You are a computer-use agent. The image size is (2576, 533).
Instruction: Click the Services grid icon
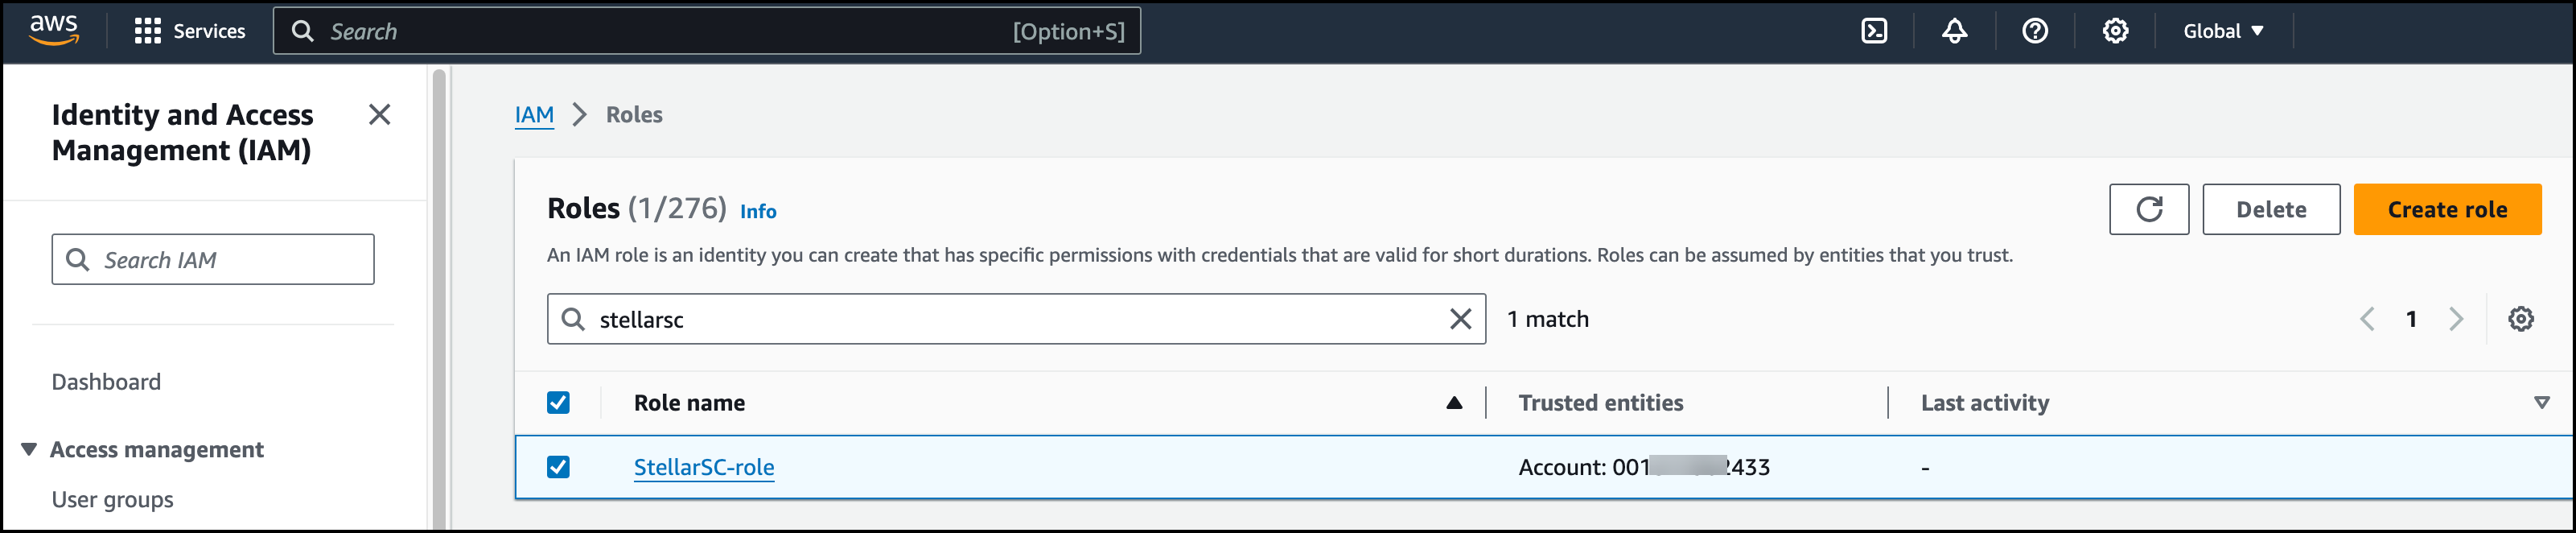pyautogui.click(x=148, y=31)
